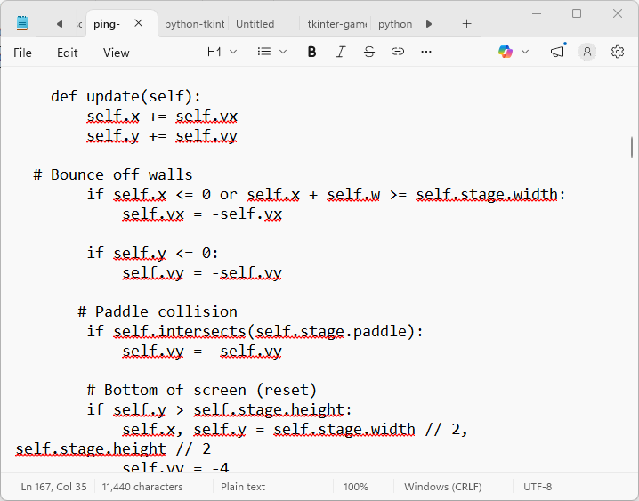Click the 'self.x += self.vx' line

coord(162,117)
